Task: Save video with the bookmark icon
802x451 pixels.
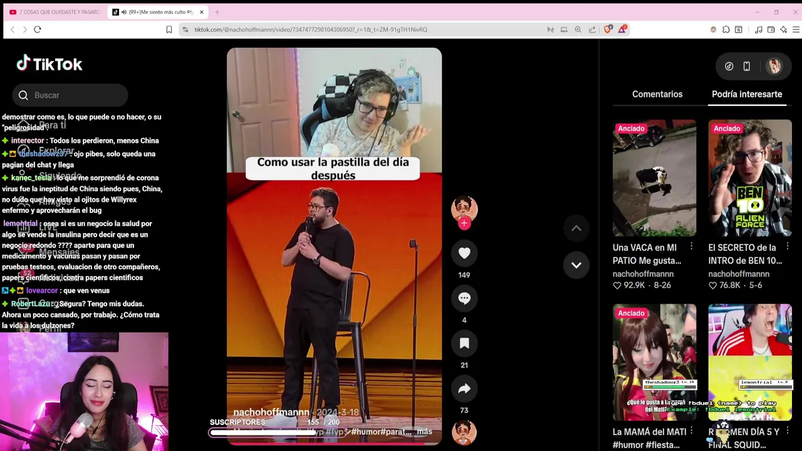Action: click(464, 343)
